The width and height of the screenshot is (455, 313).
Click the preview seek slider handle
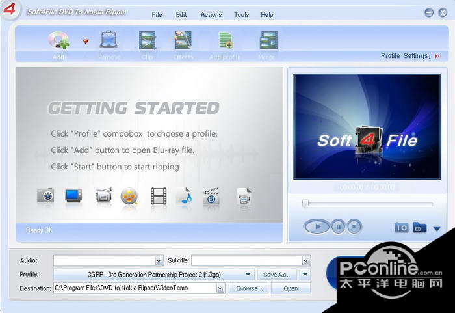coord(305,204)
